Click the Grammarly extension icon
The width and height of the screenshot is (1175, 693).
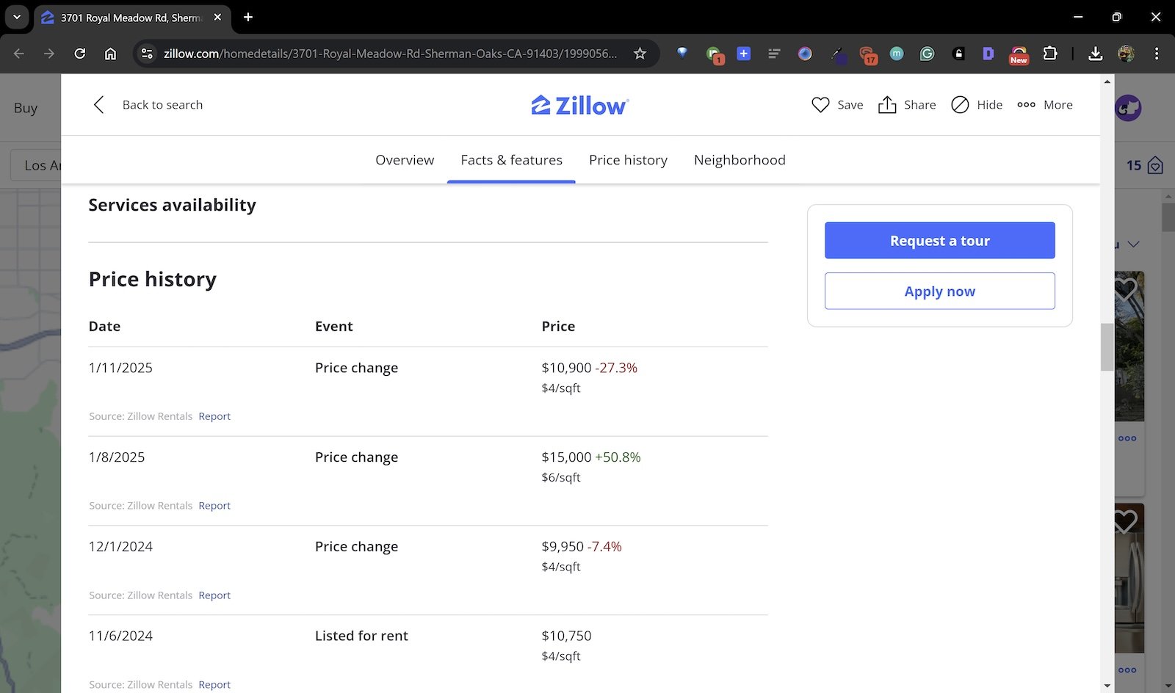(927, 54)
